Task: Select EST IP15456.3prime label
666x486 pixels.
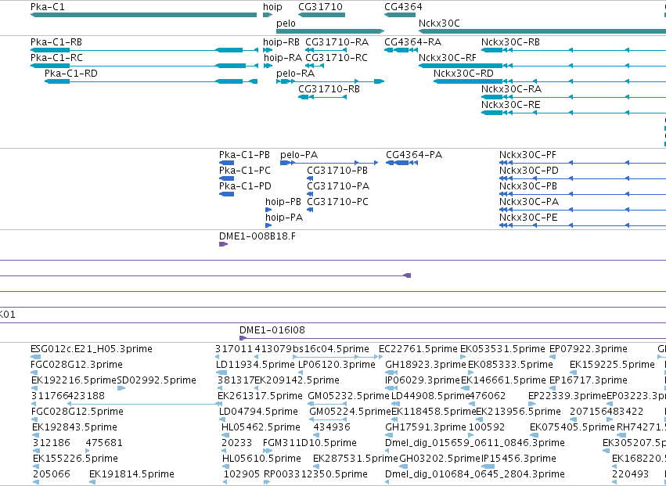Action: click(x=519, y=459)
